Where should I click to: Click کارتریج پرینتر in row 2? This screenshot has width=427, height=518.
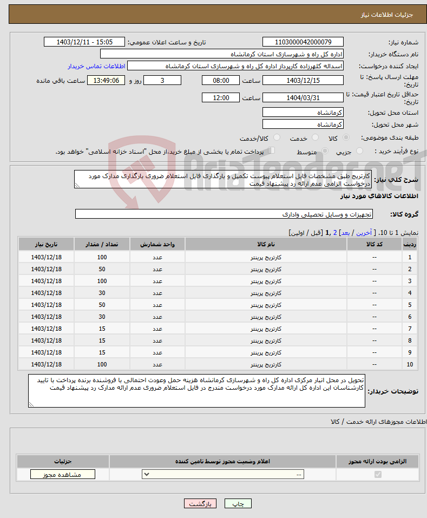pos(266,269)
